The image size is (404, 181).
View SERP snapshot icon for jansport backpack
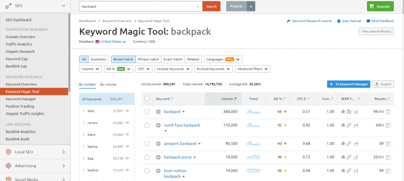pos(388,144)
